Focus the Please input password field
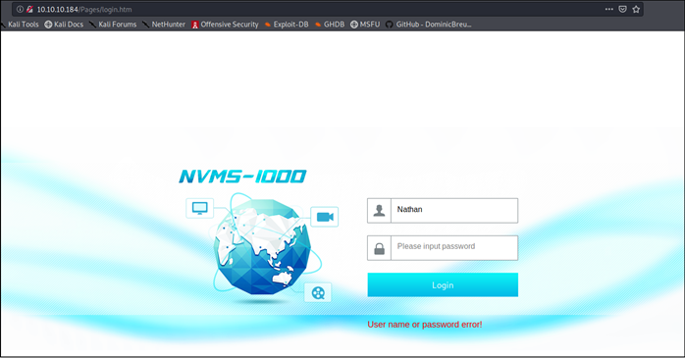 coord(454,248)
